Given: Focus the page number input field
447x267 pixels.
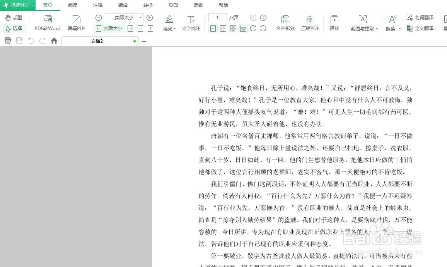Looking at the screenshot, I should [218, 18].
